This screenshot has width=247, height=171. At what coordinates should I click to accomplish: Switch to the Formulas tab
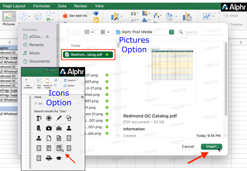[41, 6]
